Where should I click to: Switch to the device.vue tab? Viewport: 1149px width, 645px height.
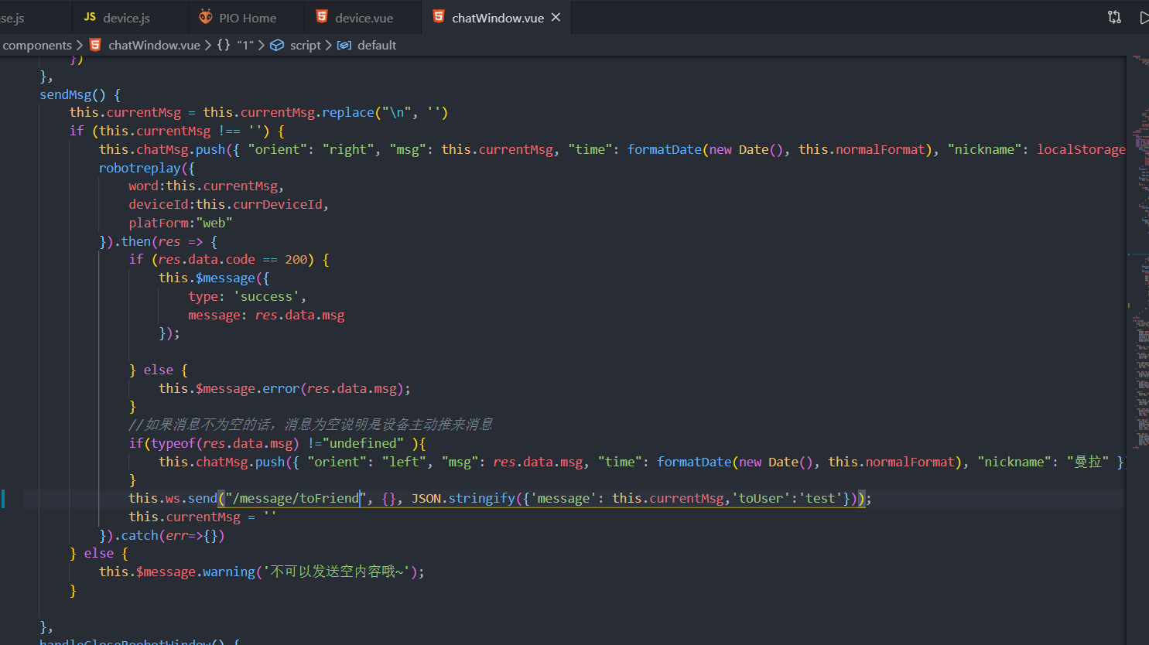tap(363, 18)
